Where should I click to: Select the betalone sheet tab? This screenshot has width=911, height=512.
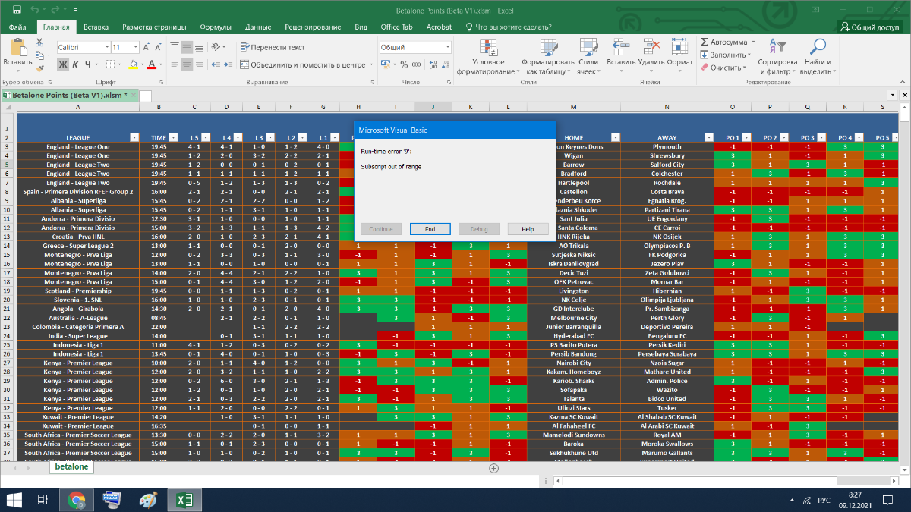71,467
